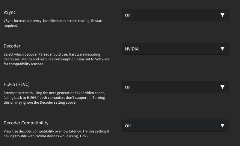Click the 'Off' value in Decoder Compatibility field
The width and height of the screenshot is (240, 146).
click(128, 126)
